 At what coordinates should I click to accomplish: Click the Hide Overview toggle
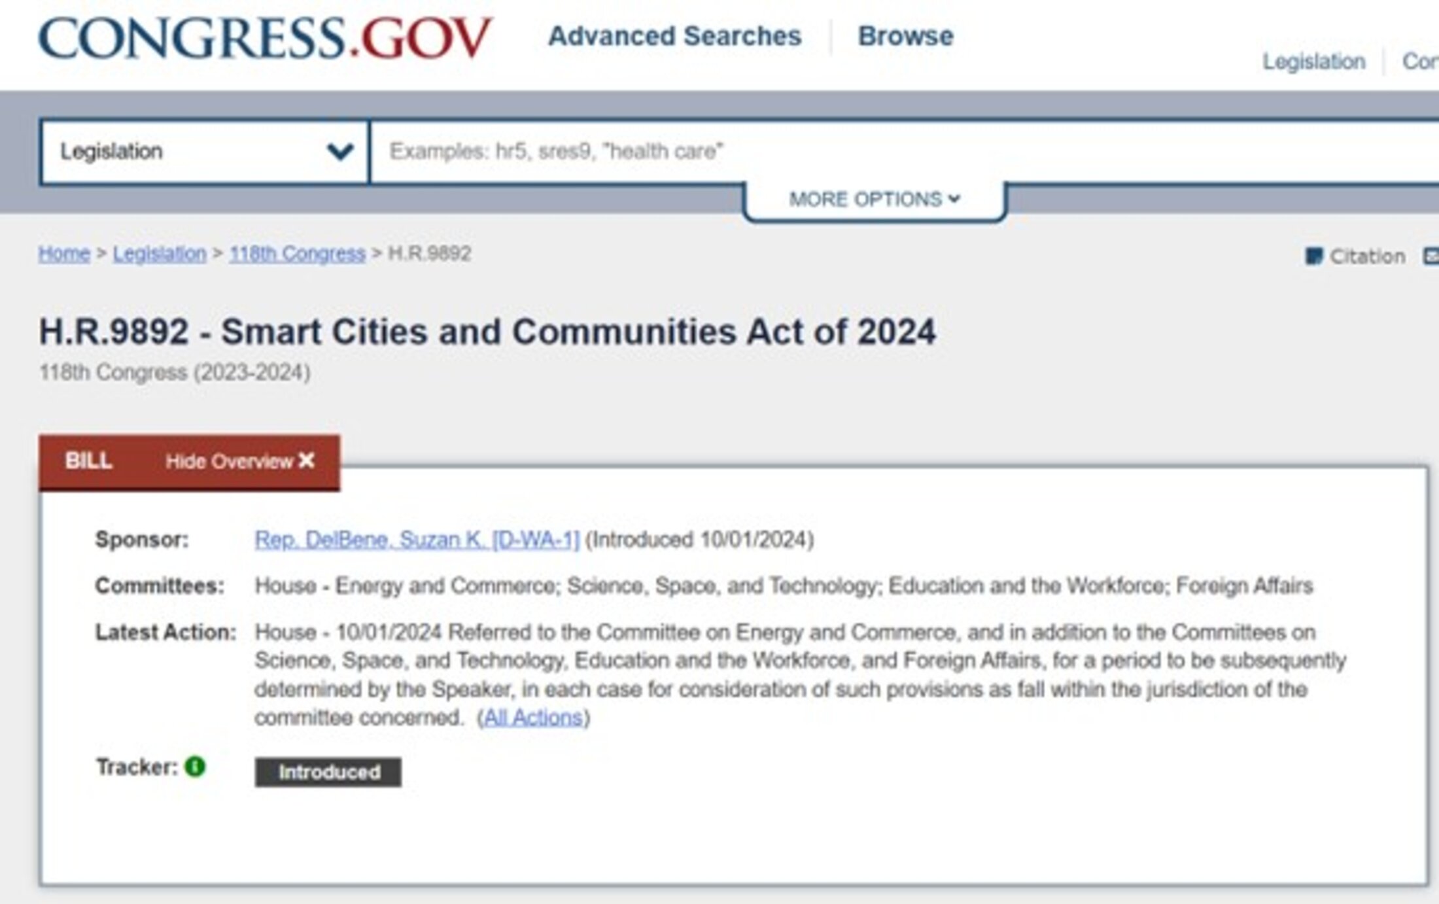coord(229,461)
